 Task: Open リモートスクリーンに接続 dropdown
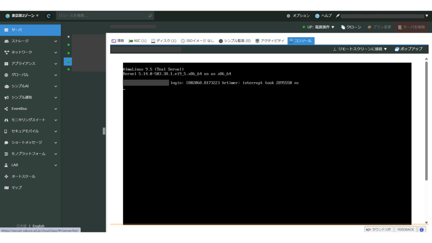tap(360, 49)
